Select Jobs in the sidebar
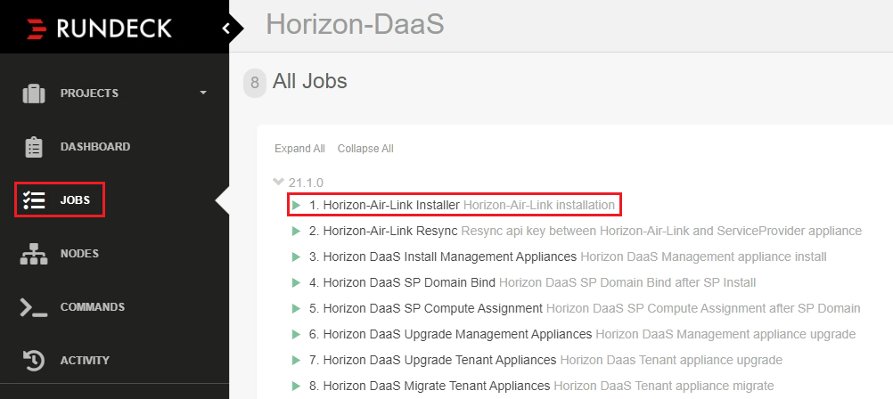 [x=75, y=200]
